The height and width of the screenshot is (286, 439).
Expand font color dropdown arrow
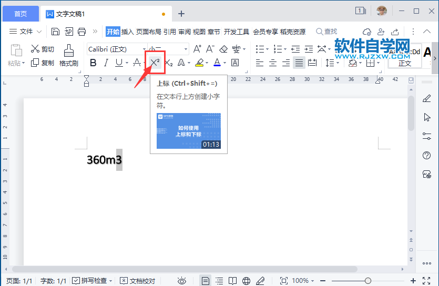[224, 63]
